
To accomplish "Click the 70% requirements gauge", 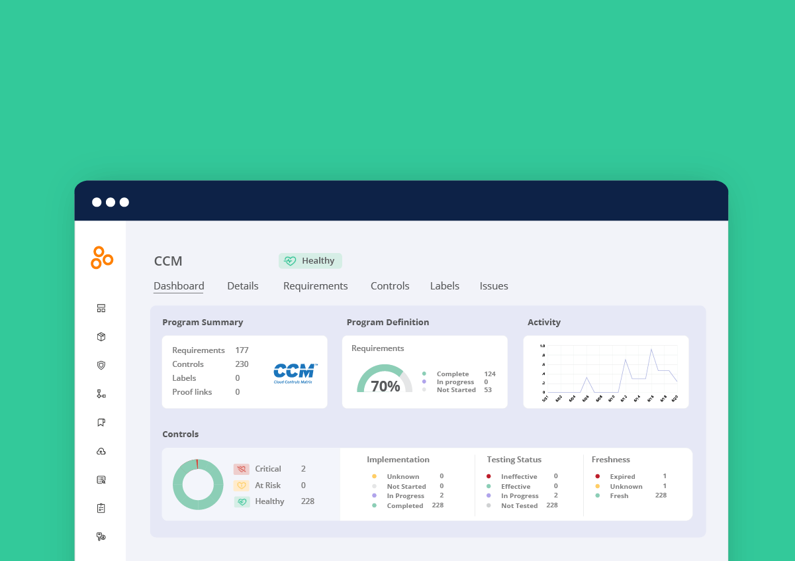I will (385, 380).
